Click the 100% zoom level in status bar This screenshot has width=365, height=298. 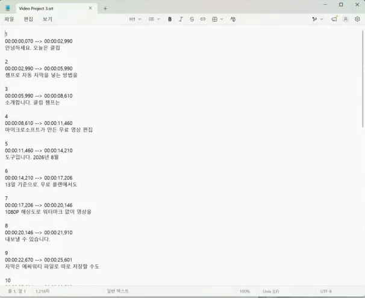pyautogui.click(x=245, y=291)
